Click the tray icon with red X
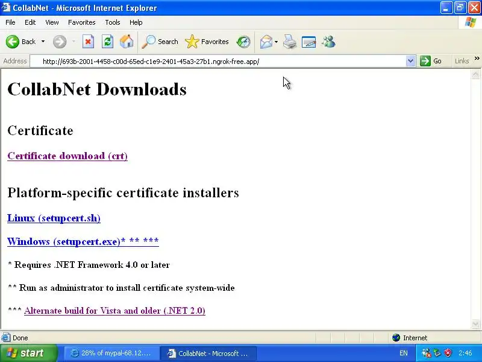Viewport: 482px width, 362px height. (426, 353)
